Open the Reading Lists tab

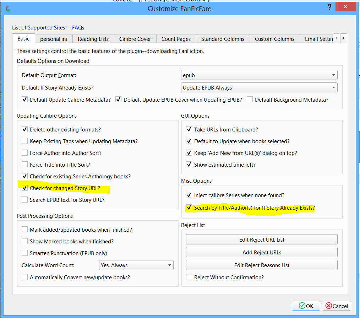pyautogui.click(x=93, y=39)
